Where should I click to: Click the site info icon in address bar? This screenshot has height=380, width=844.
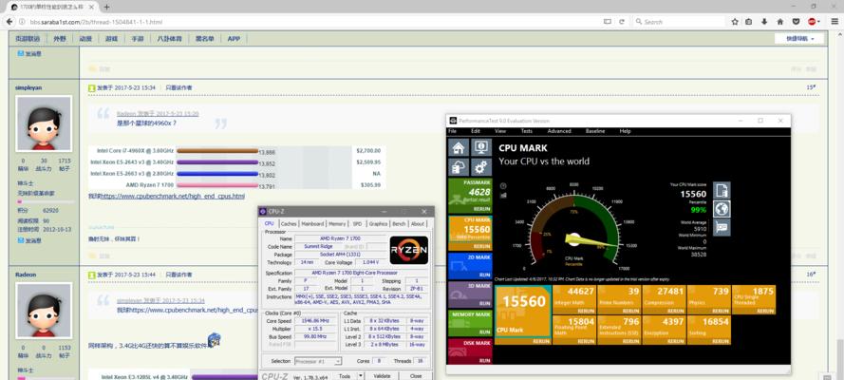[x=22, y=22]
